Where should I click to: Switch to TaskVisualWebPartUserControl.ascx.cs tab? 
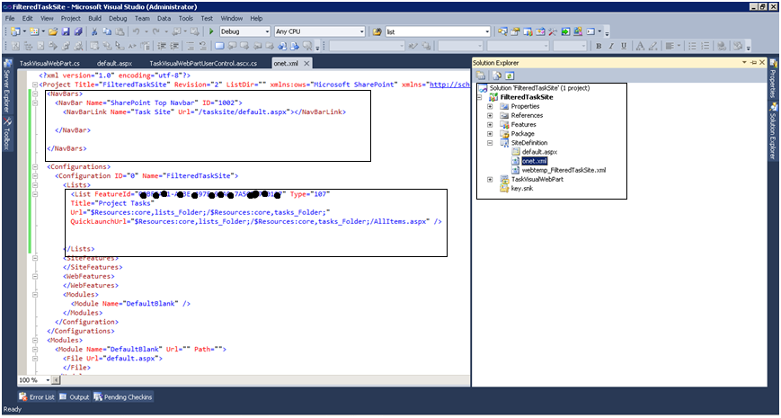click(x=203, y=63)
